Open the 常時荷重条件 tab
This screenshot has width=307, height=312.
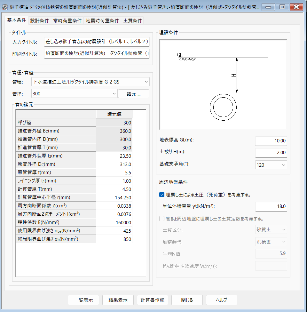point(67,21)
